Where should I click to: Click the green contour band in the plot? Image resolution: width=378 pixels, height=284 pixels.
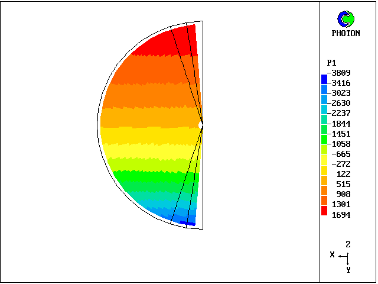148,179
